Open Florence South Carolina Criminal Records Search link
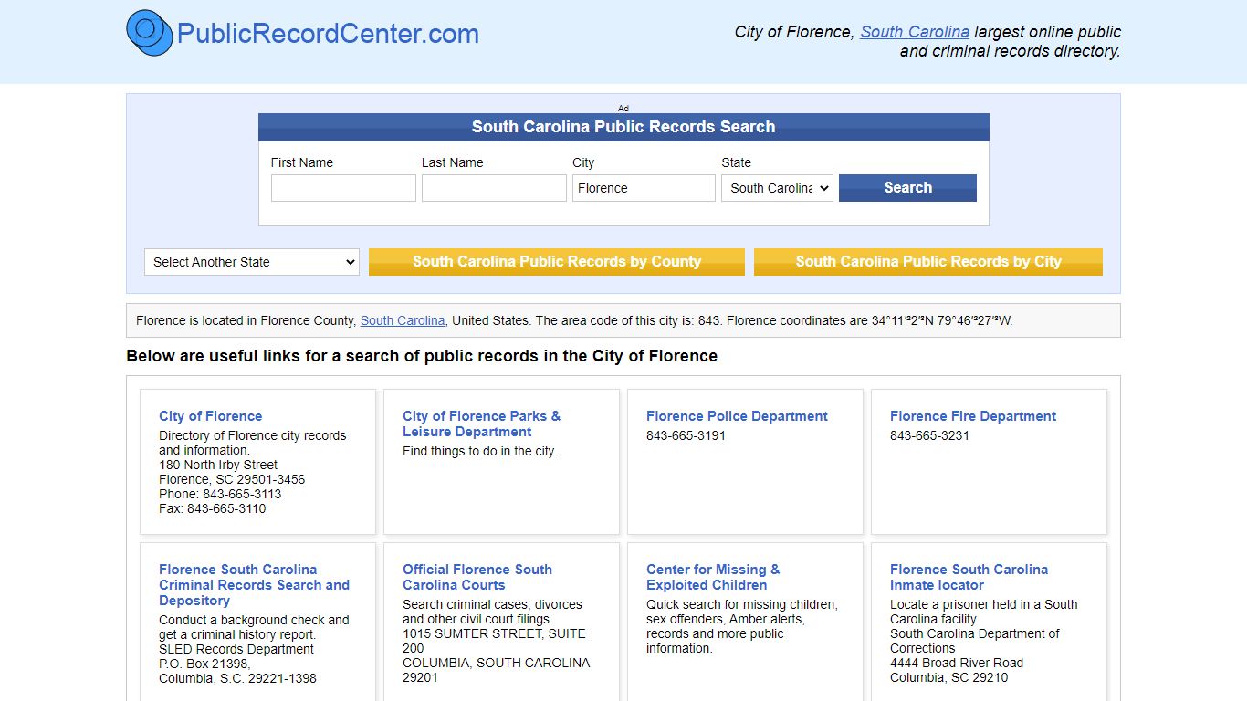Viewport: 1247px width, 701px height. coord(254,585)
